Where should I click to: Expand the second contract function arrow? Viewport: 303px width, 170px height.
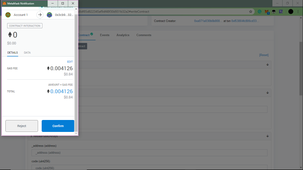(268, 93)
